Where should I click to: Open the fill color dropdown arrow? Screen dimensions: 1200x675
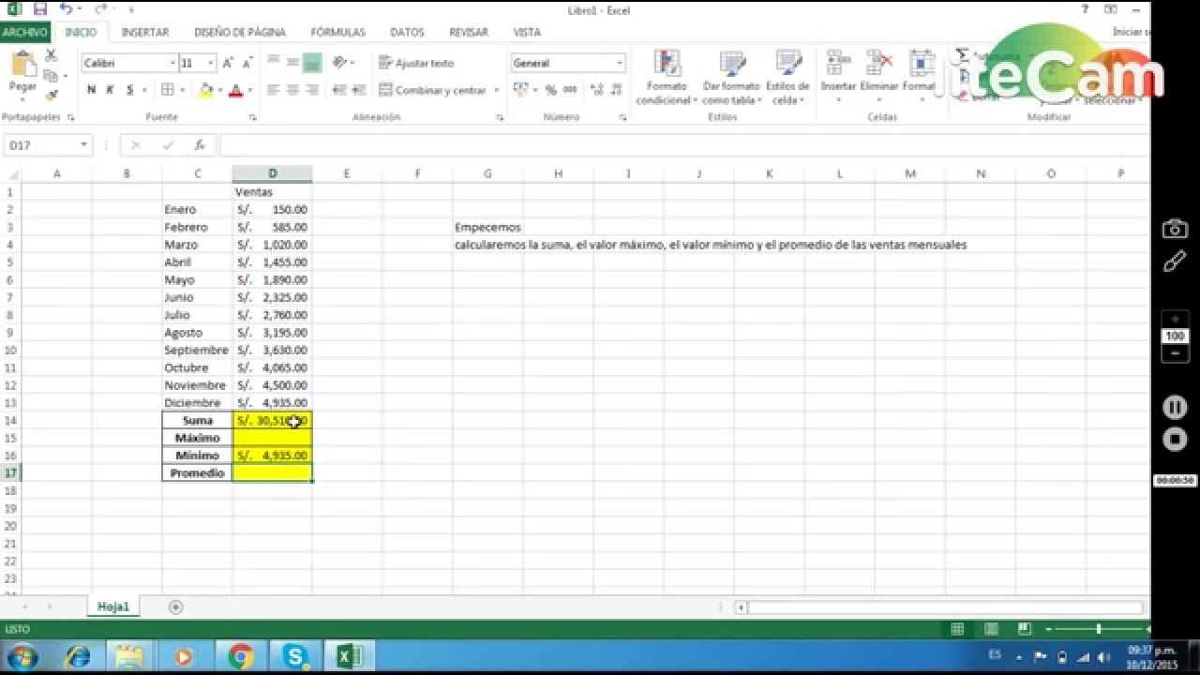219,91
